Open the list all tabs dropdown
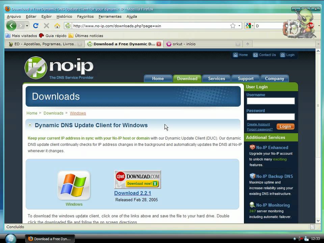Image resolution: width=324 pixels, height=243 pixels. tap(318, 44)
